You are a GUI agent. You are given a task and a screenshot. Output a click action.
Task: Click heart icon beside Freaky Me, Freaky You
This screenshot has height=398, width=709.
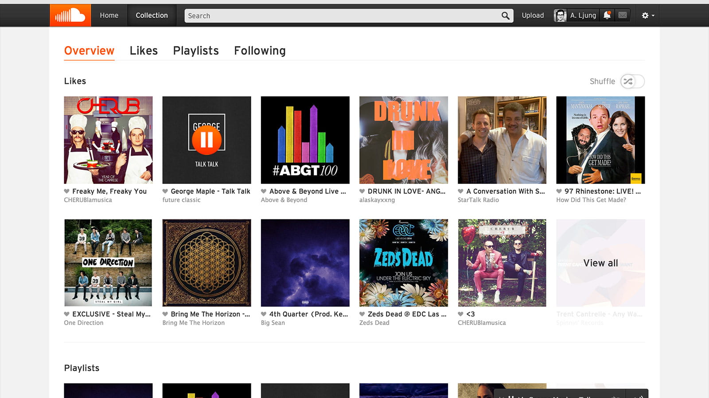point(67,191)
